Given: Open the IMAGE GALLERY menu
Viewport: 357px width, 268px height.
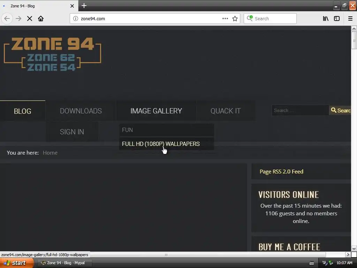Looking at the screenshot, I should [156, 111].
